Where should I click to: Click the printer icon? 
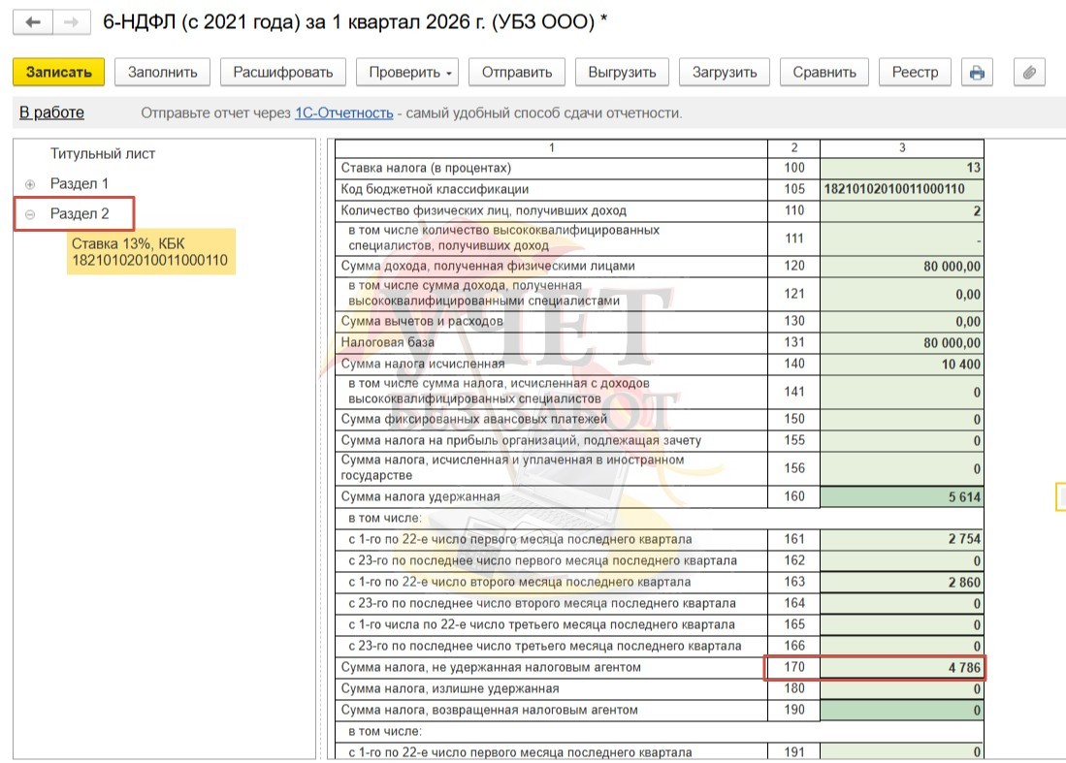[977, 72]
